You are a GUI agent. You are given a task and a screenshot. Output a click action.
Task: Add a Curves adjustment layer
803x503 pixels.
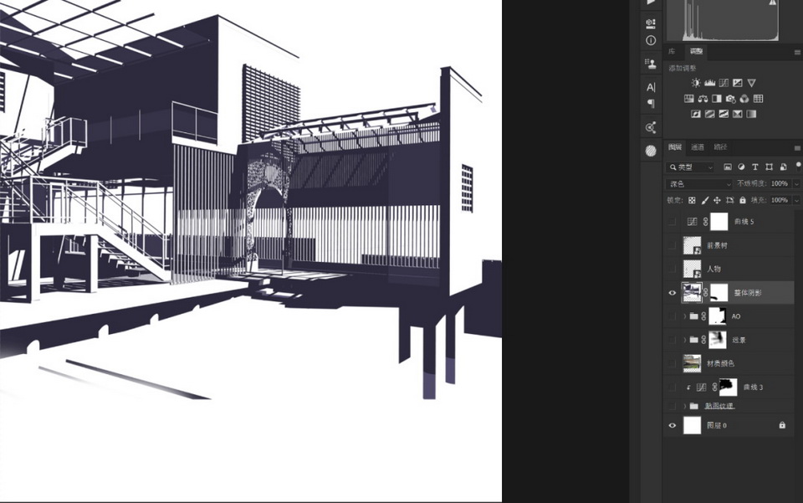pos(724,83)
